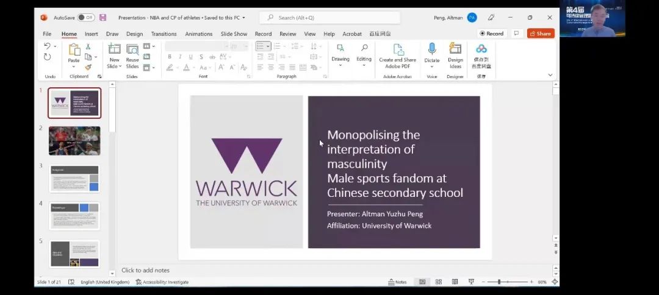This screenshot has width=659, height=295.
Task: Click the Search box
Action: pos(330,18)
